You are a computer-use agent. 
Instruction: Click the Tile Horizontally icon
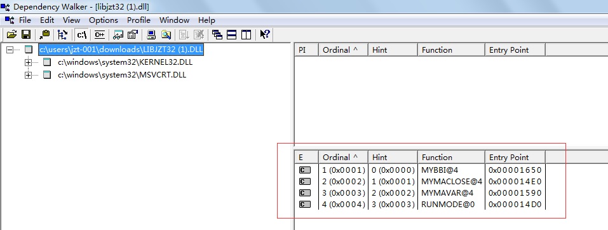click(232, 34)
